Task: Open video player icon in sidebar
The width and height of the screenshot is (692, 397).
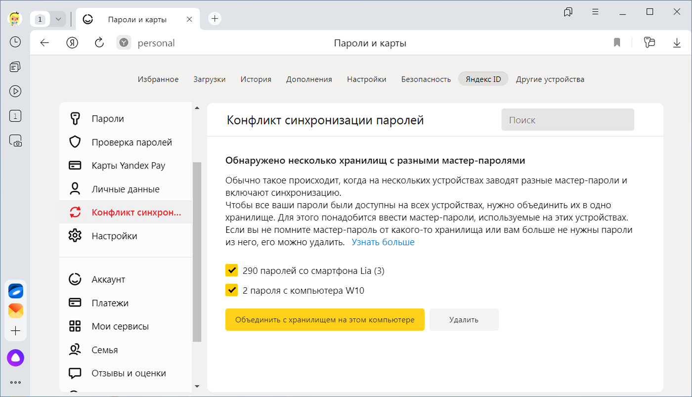Action: [x=15, y=91]
